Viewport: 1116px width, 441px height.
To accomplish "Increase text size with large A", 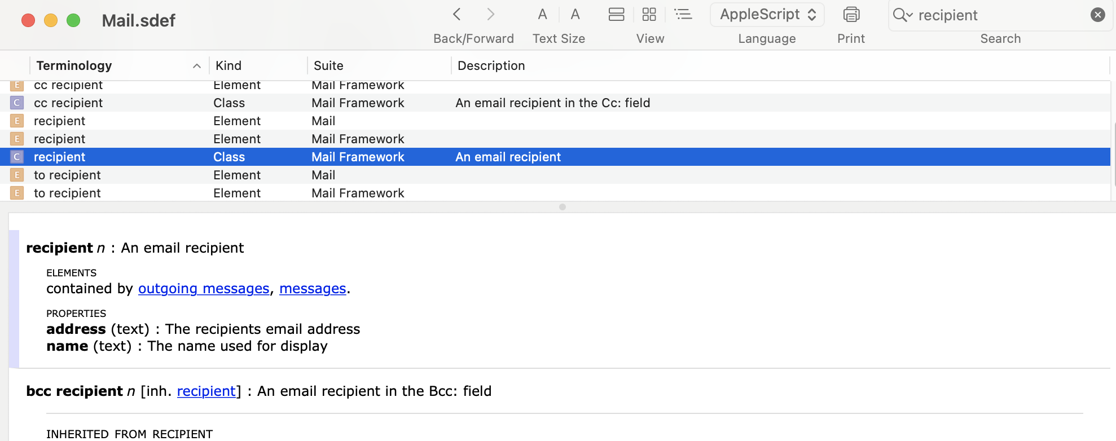I will [x=575, y=15].
